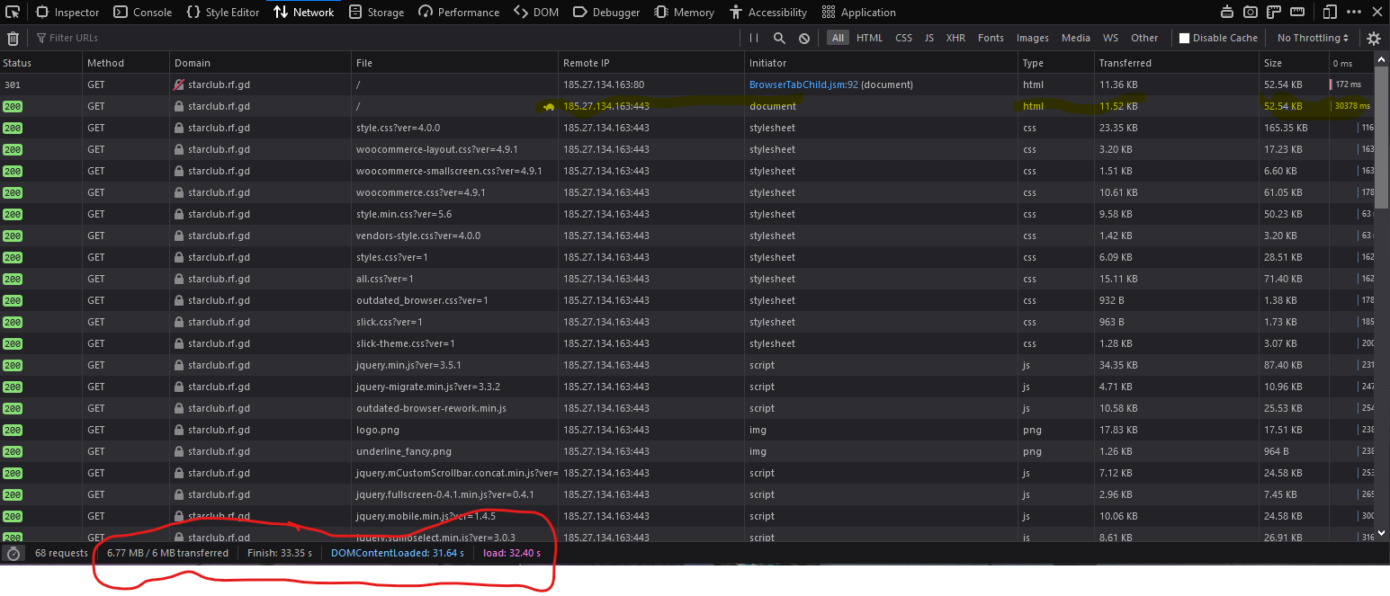This screenshot has height=596, width=1390.
Task: Open the request blocking panel
Action: (x=803, y=38)
